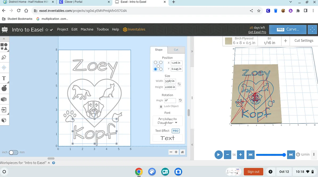Open the Machine menu
The image size is (318, 177).
[x=87, y=29]
